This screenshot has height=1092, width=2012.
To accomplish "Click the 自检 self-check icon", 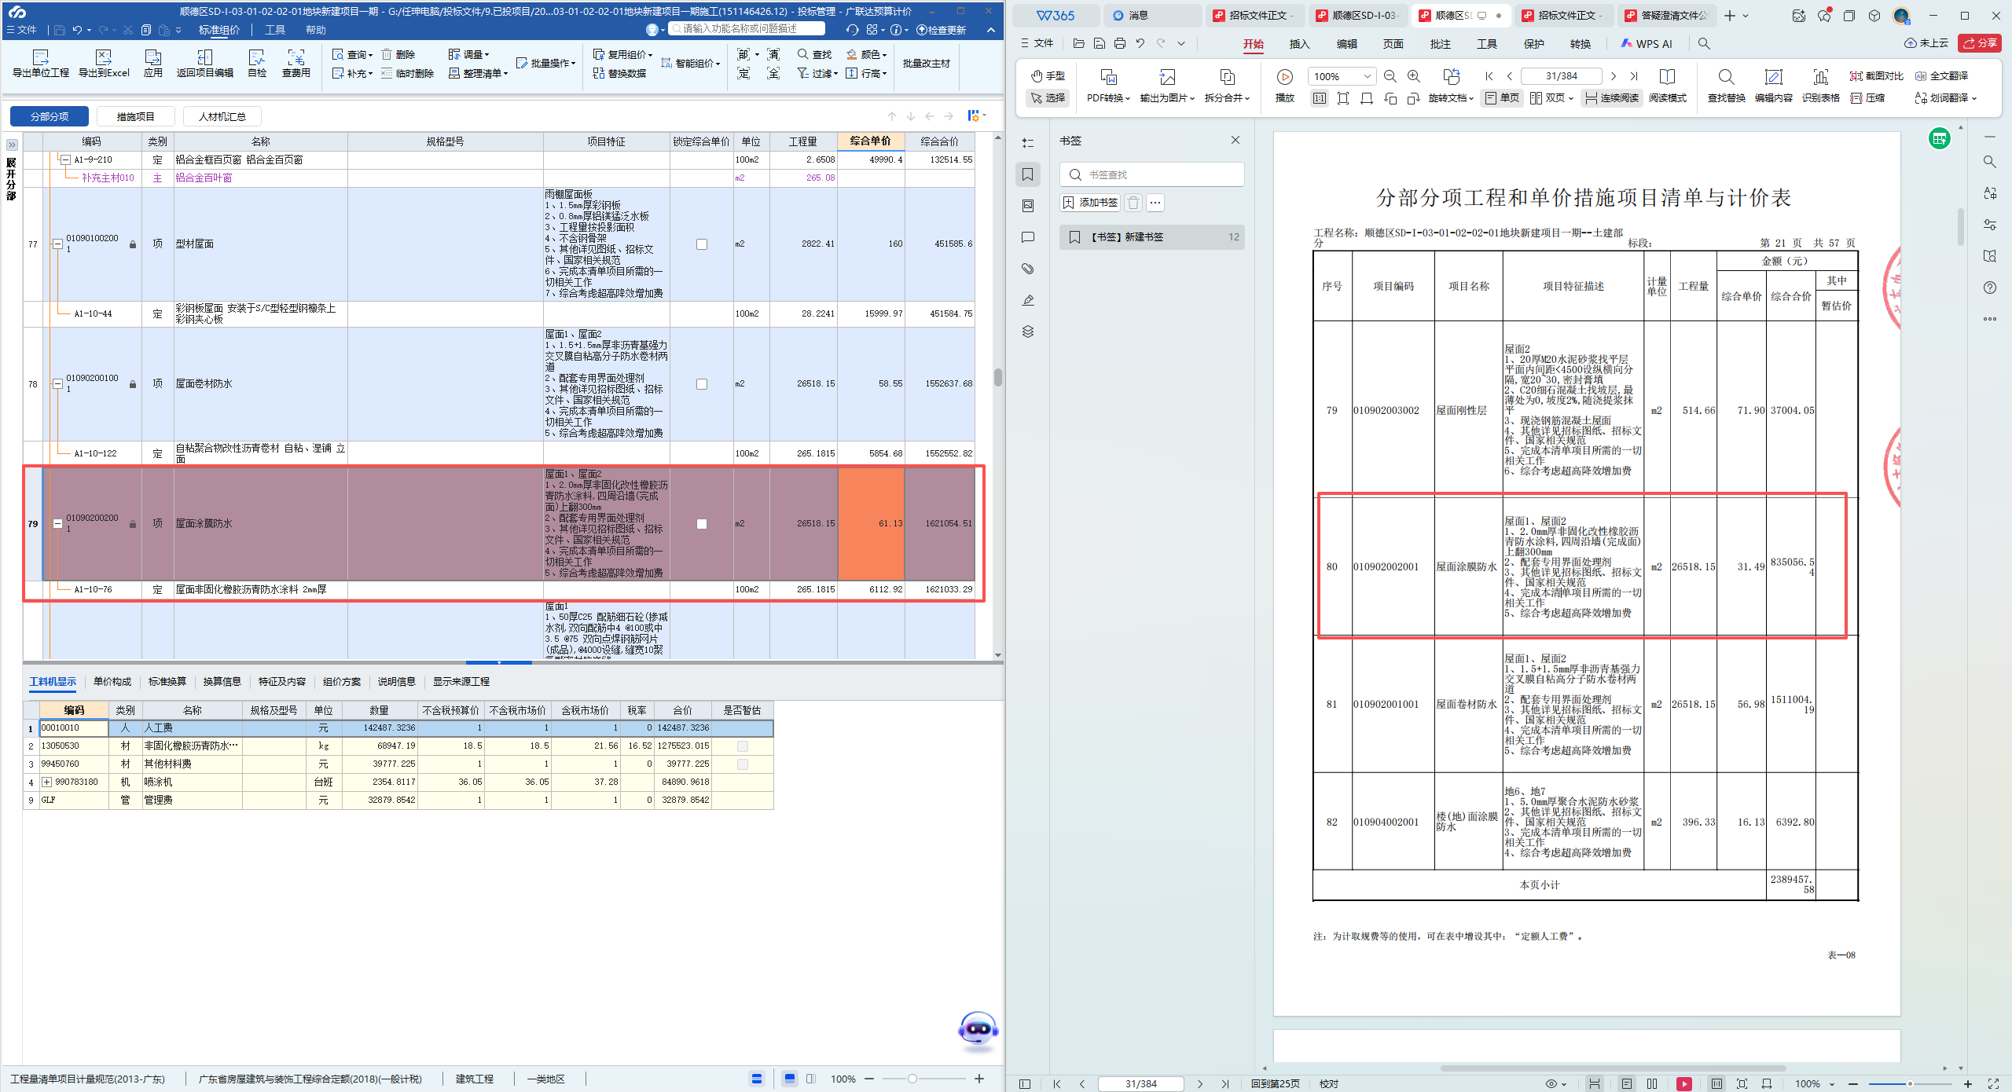I will pos(256,57).
